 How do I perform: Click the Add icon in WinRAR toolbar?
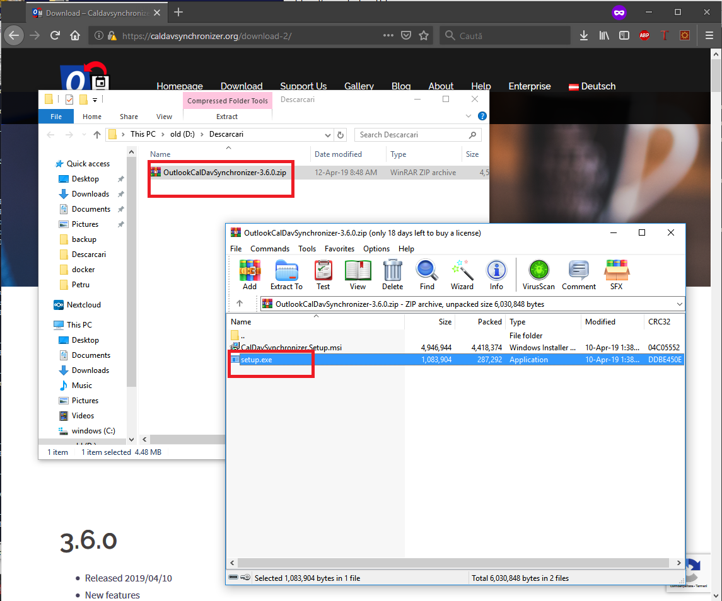coord(250,275)
